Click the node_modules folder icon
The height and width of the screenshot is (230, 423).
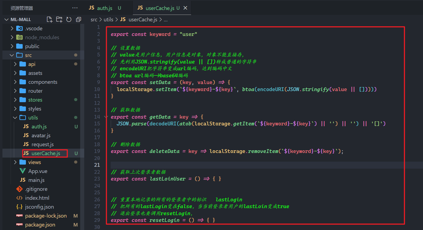[x=19, y=37]
